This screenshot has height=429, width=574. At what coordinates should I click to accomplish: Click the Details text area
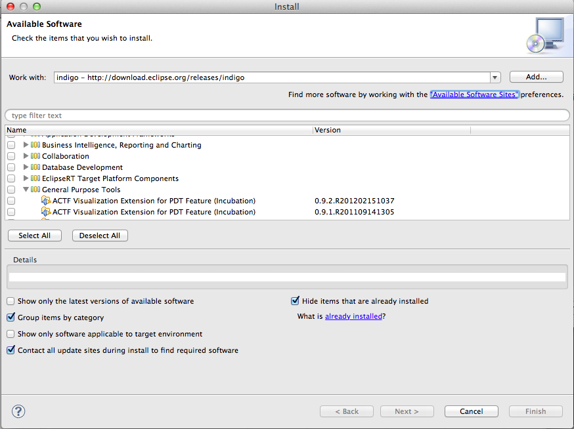point(287,277)
